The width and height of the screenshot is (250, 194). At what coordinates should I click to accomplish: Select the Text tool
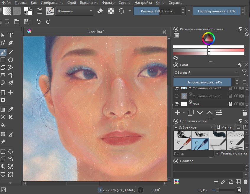(x=11, y=35)
